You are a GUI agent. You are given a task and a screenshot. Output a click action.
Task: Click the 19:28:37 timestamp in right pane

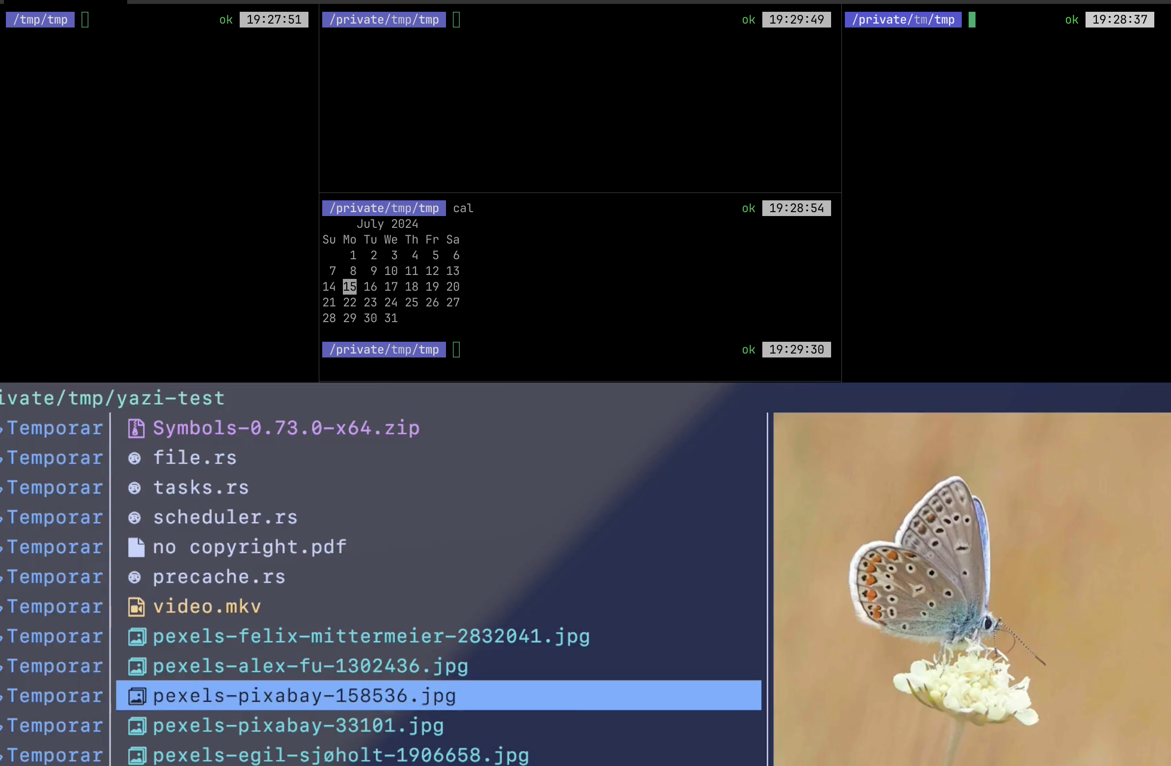[x=1119, y=20]
